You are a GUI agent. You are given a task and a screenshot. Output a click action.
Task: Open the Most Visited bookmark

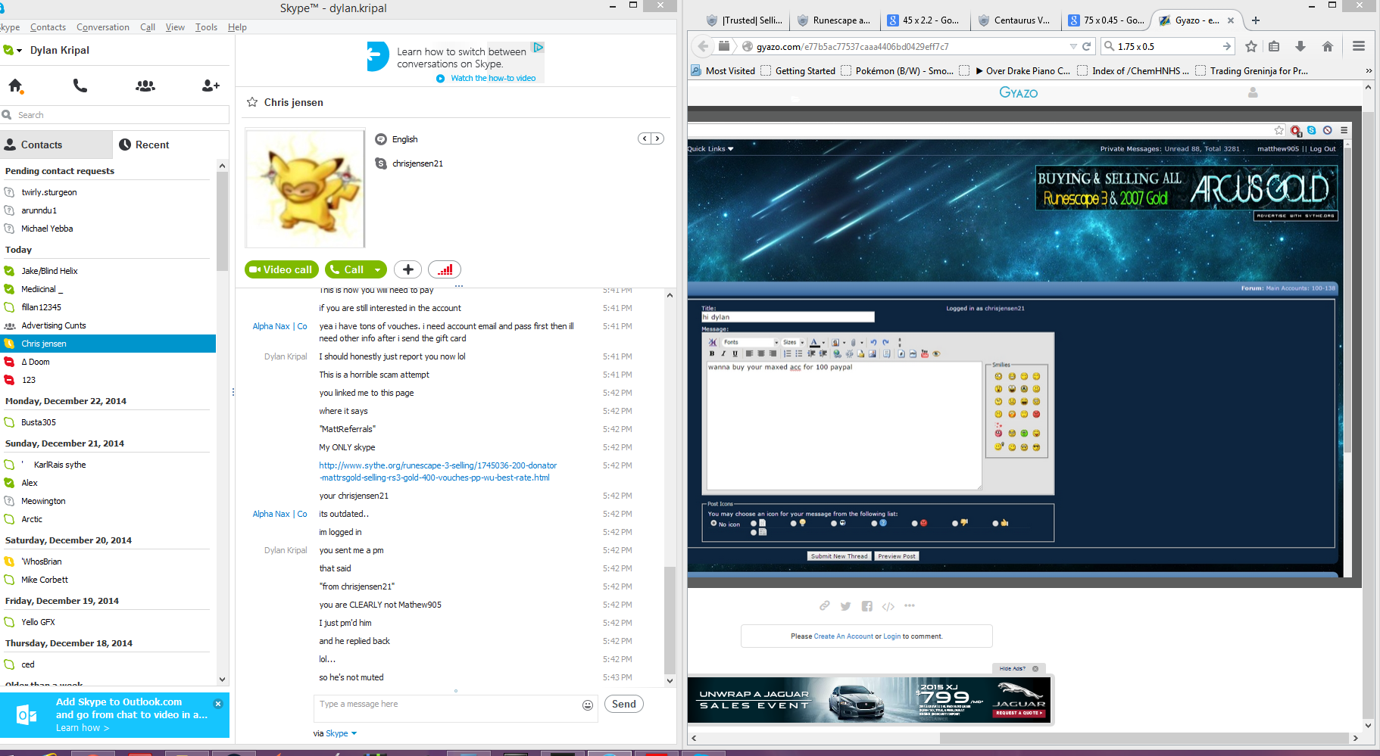(x=723, y=70)
